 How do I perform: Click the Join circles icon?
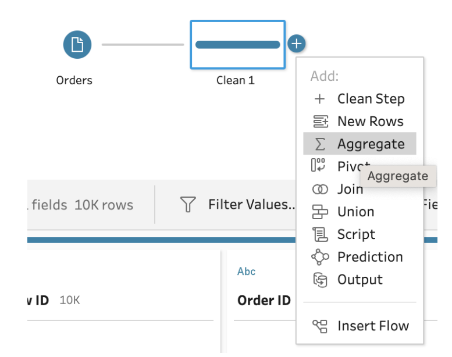click(320, 189)
